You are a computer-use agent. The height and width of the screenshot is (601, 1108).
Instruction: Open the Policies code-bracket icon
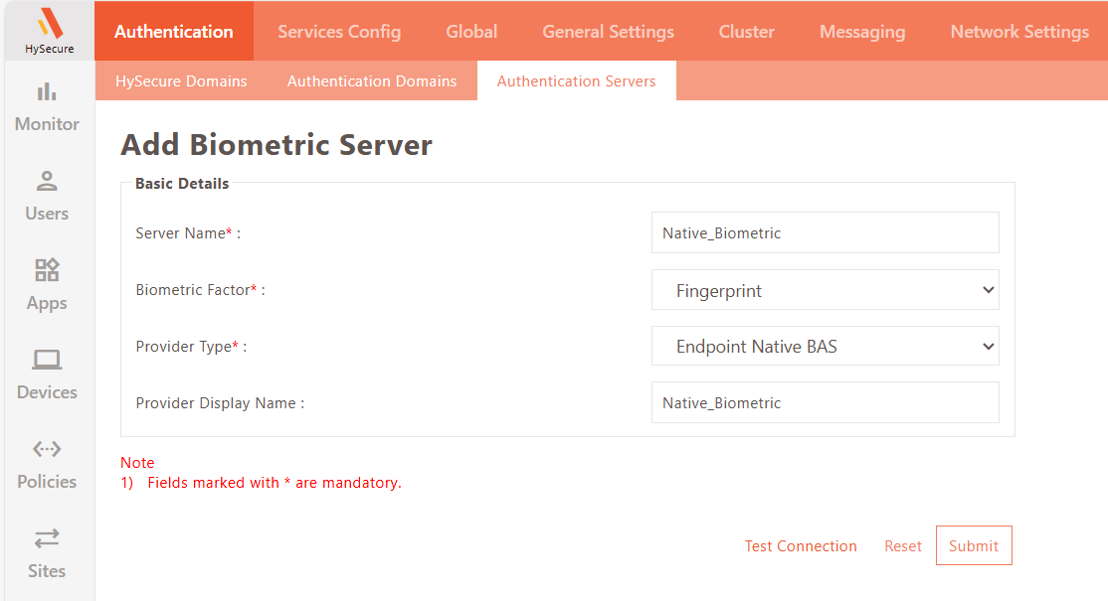(x=47, y=449)
